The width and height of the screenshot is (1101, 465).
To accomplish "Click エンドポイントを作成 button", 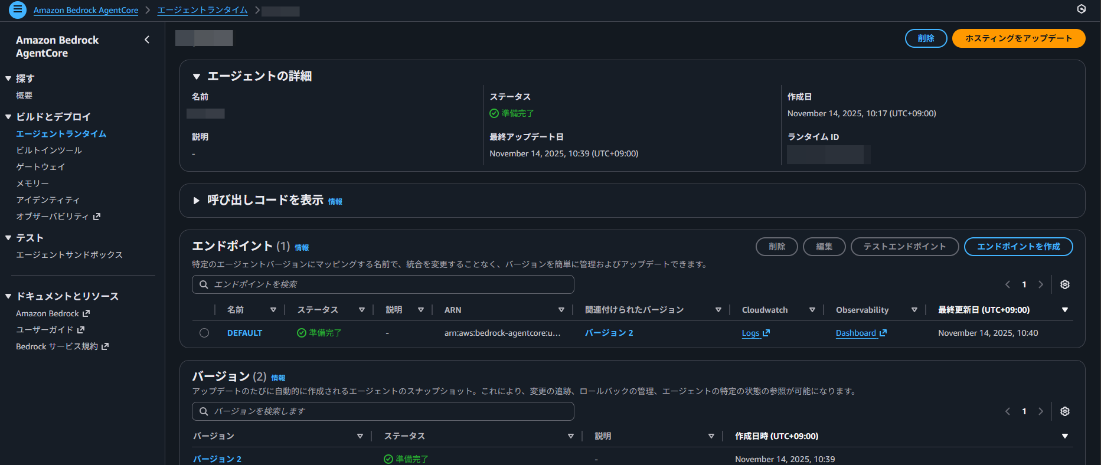I will point(1018,247).
